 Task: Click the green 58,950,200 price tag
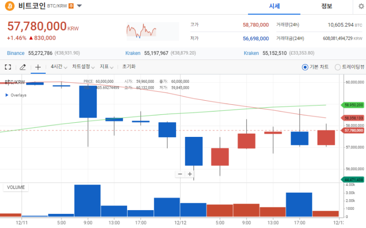[353, 105]
